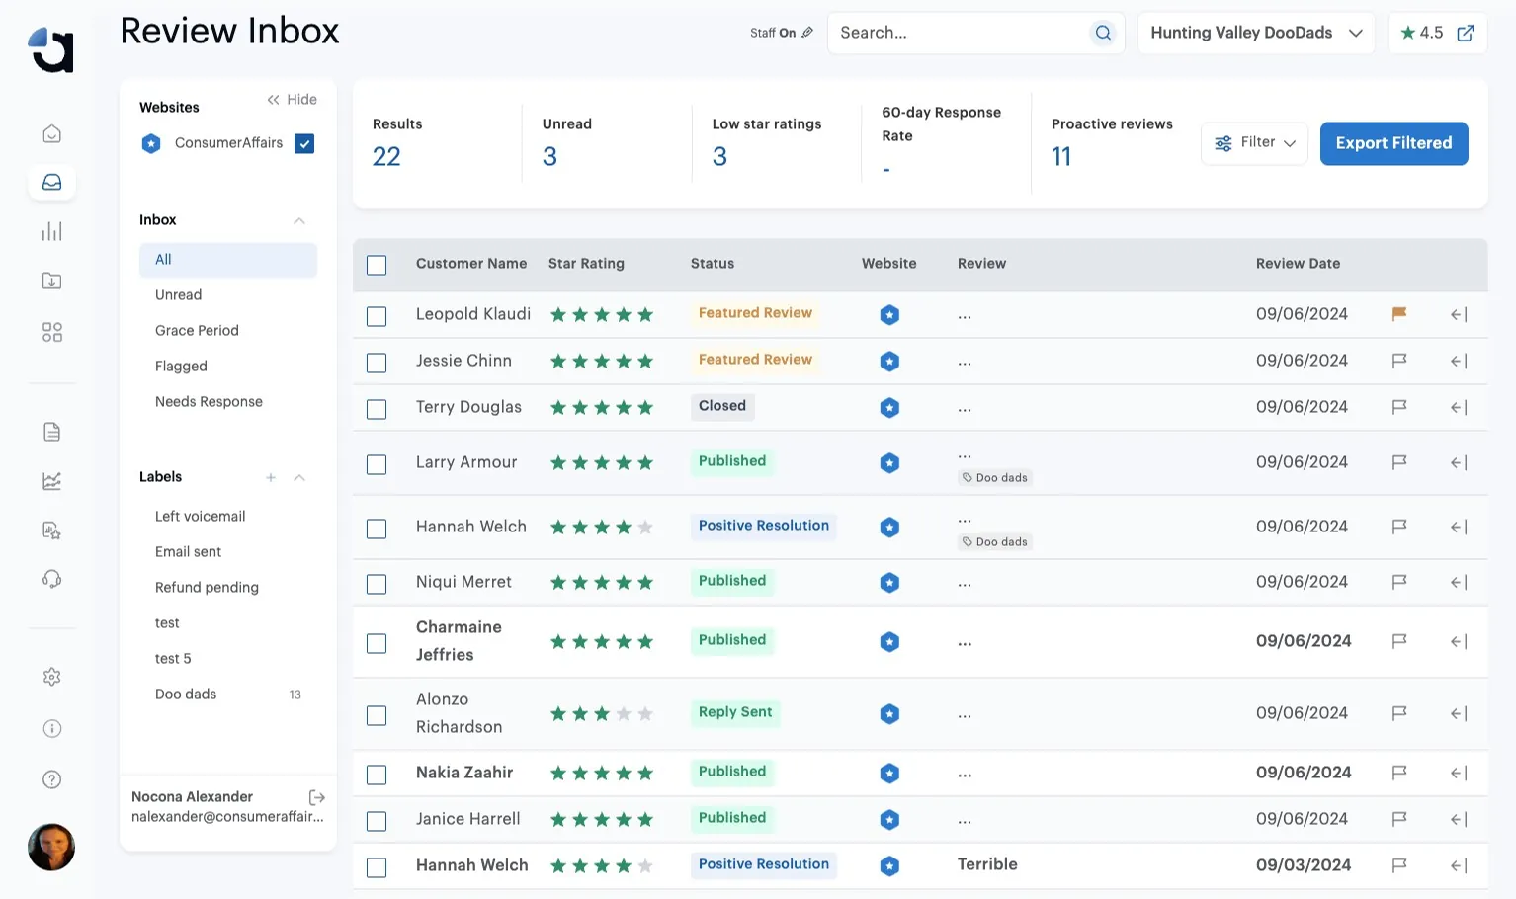Click the Positive Resolution status on 09/03/2024 row
Screen dimensions: 1516x899
coord(764,864)
